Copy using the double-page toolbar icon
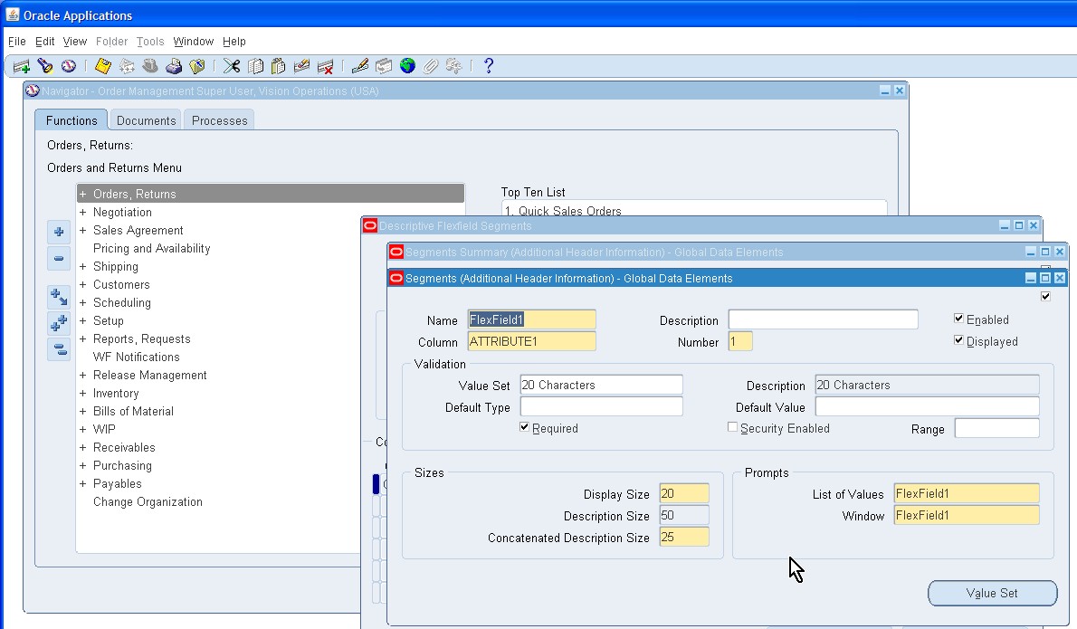Viewport: 1077px width, 629px height. click(x=255, y=66)
